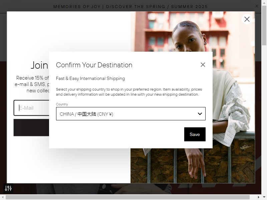267x200 pixels.
Task: Open the Country dropdown showing CHINA
Action: [131, 114]
